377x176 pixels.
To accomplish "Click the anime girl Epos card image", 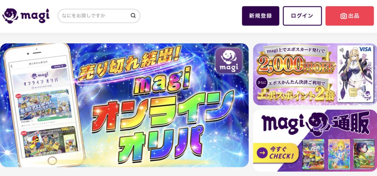I will point(355,74).
